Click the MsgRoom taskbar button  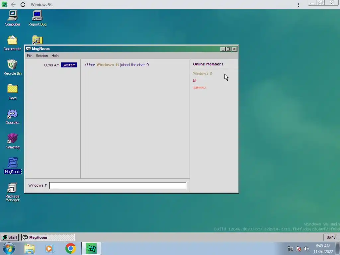[48, 237]
